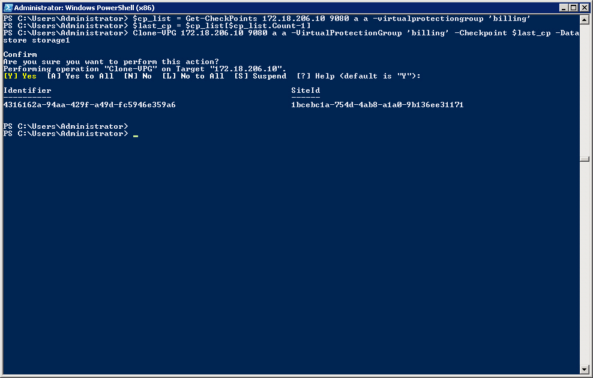Click the window title bar text
This screenshot has width=593, height=378.
click(85, 8)
